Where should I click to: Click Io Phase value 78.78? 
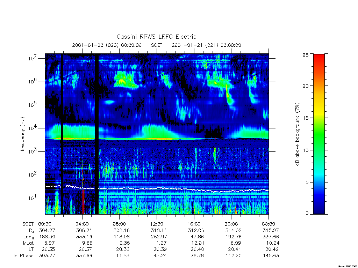[197, 256]
